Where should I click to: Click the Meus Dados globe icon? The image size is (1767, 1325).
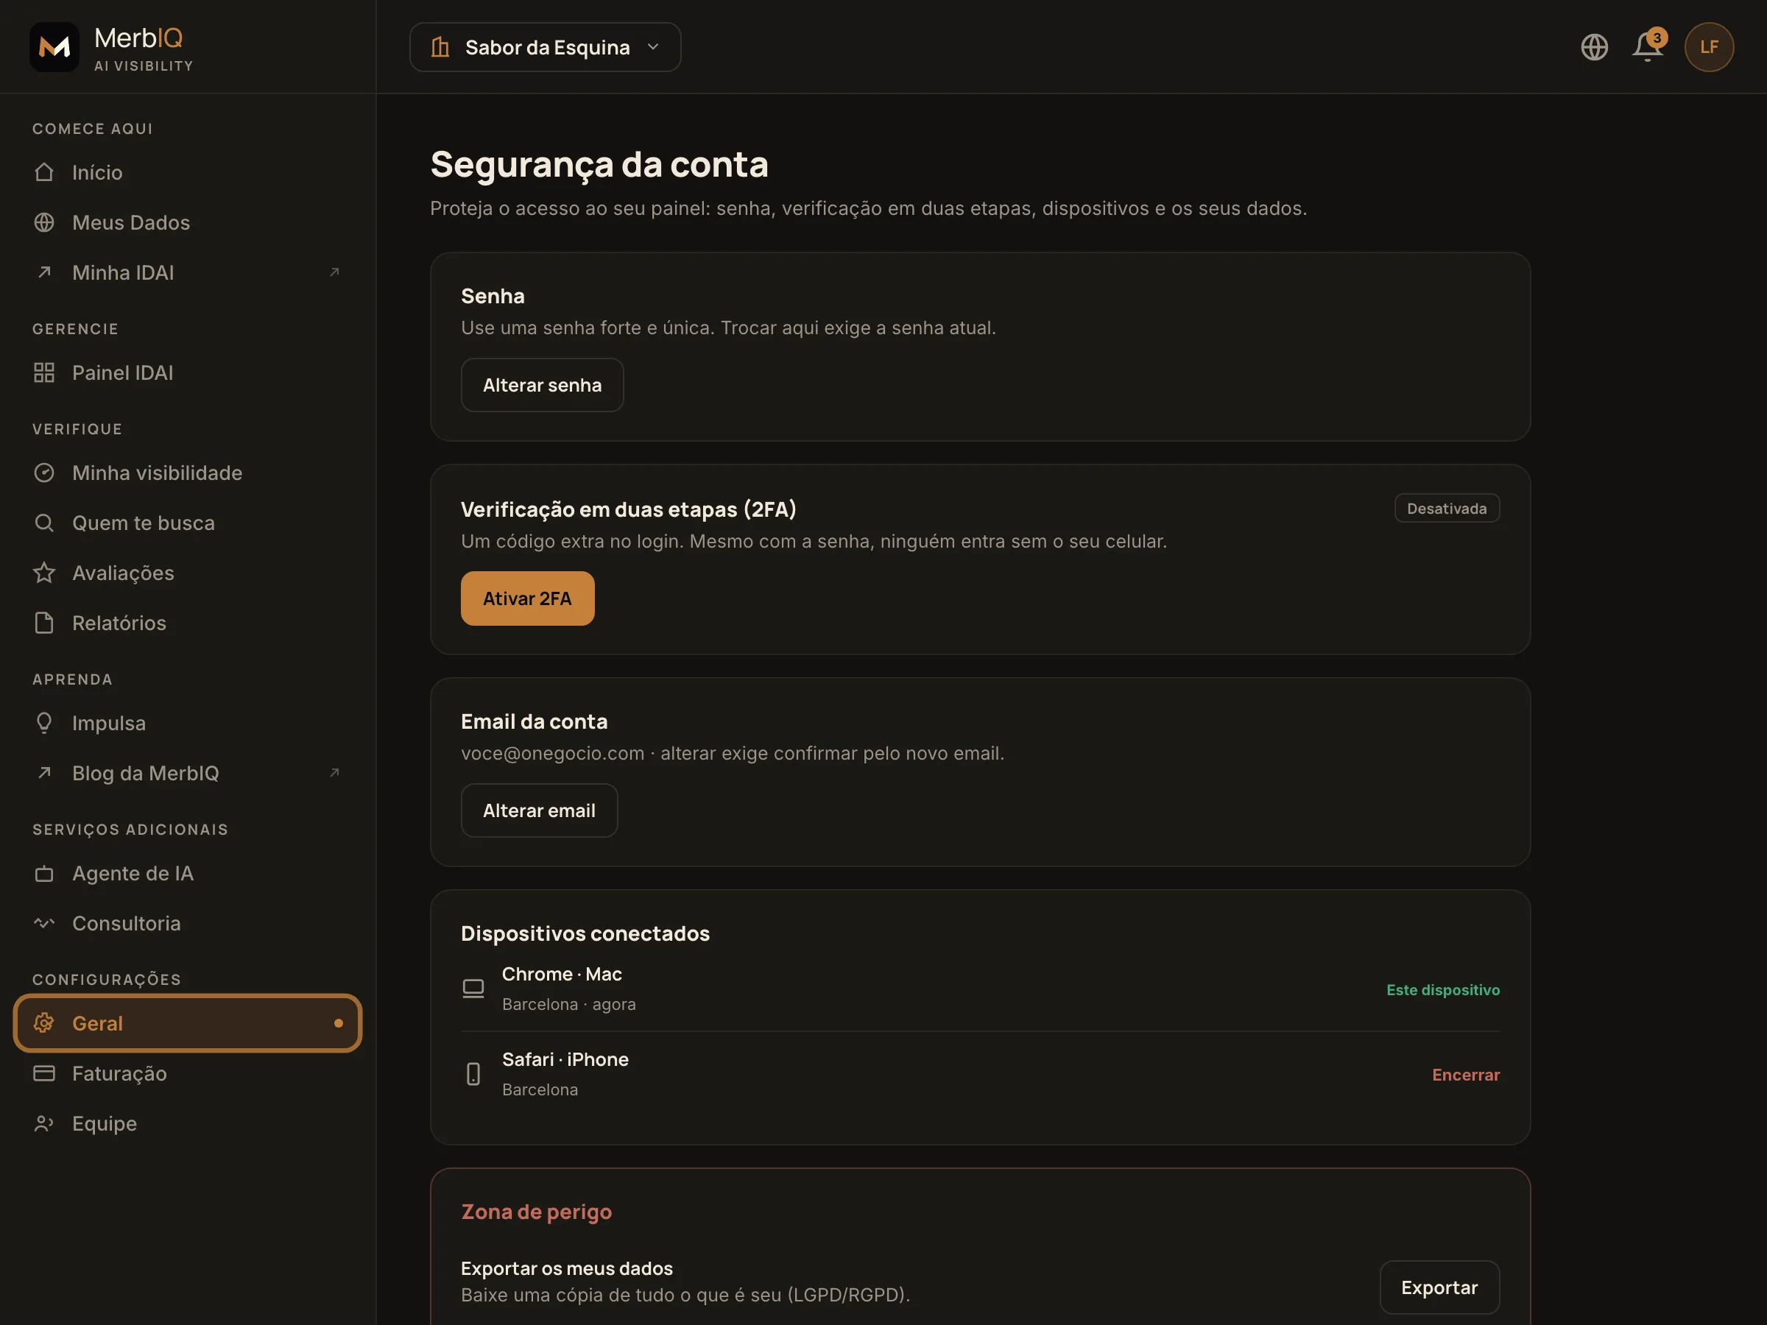click(x=44, y=222)
